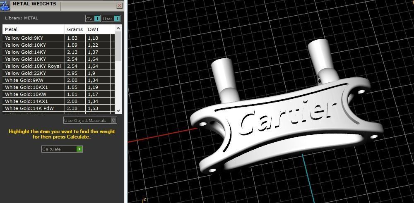Click scrollbar up arrow in metal list
The height and width of the screenshot is (203, 414).
(118, 28)
